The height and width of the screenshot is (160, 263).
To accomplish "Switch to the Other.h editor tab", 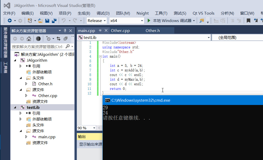I will 153,30.
